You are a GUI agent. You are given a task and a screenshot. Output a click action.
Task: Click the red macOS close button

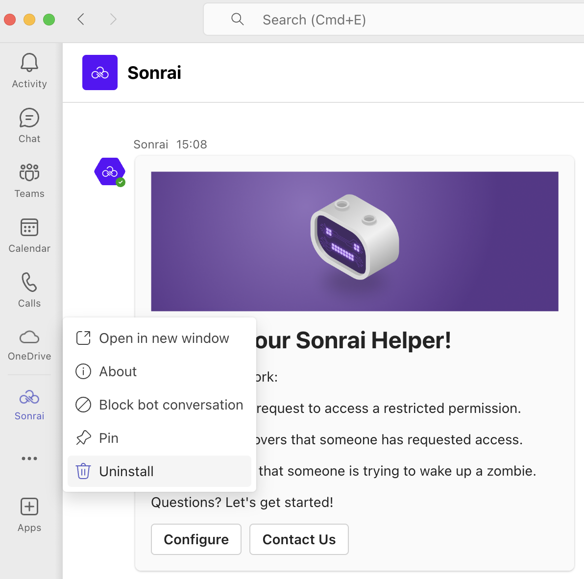point(10,20)
